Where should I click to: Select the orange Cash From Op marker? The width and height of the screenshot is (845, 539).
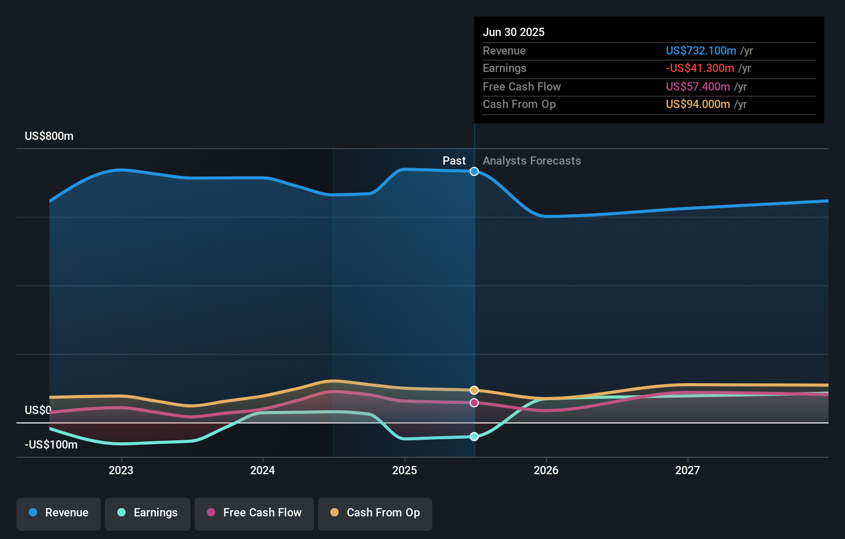click(473, 390)
